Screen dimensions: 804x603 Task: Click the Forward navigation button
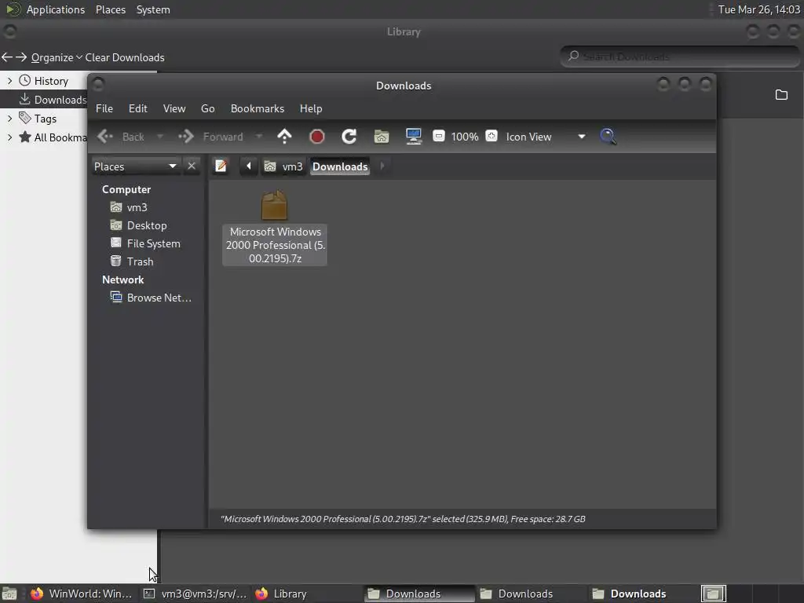coord(210,137)
